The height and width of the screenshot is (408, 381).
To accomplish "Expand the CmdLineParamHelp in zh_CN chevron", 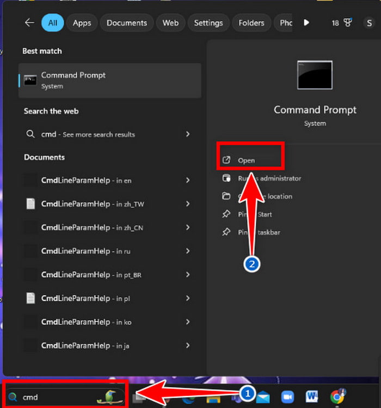I will pyautogui.click(x=188, y=227).
